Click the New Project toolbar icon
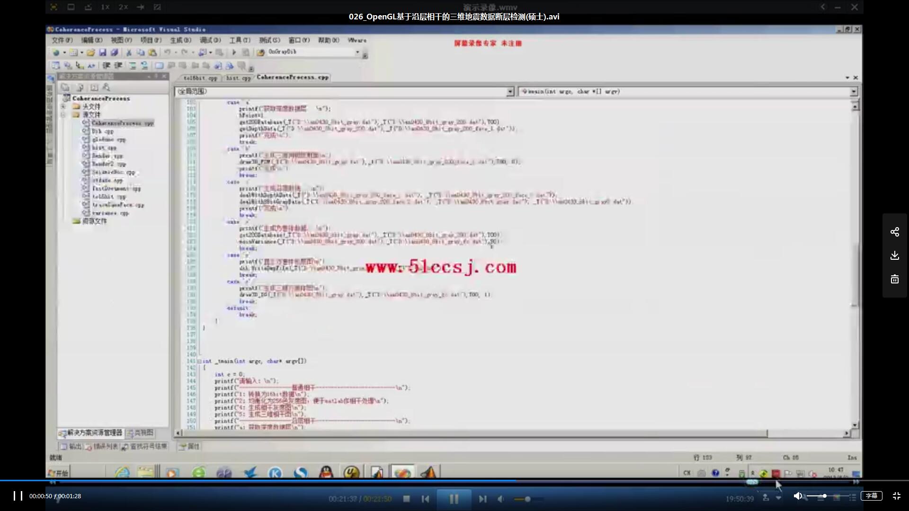This screenshot has height=511, width=909. point(56,53)
